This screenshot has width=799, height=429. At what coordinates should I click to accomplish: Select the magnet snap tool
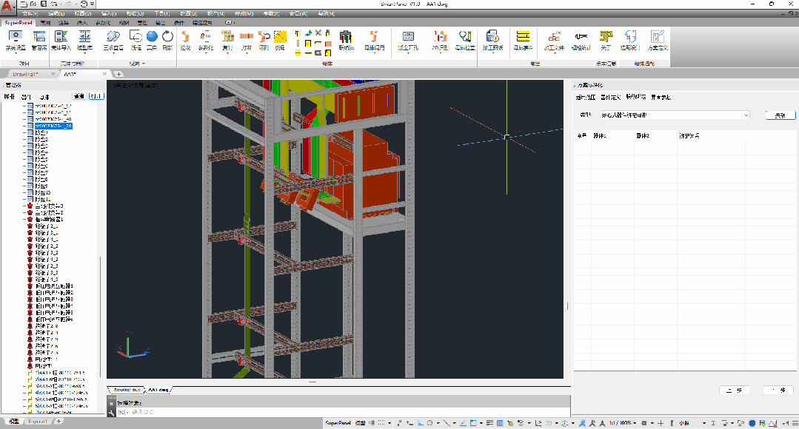point(264,40)
